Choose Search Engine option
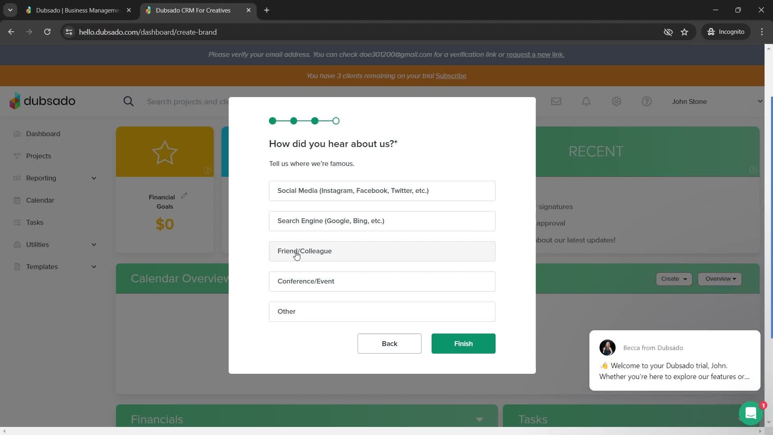The width and height of the screenshot is (773, 435). 382,221
